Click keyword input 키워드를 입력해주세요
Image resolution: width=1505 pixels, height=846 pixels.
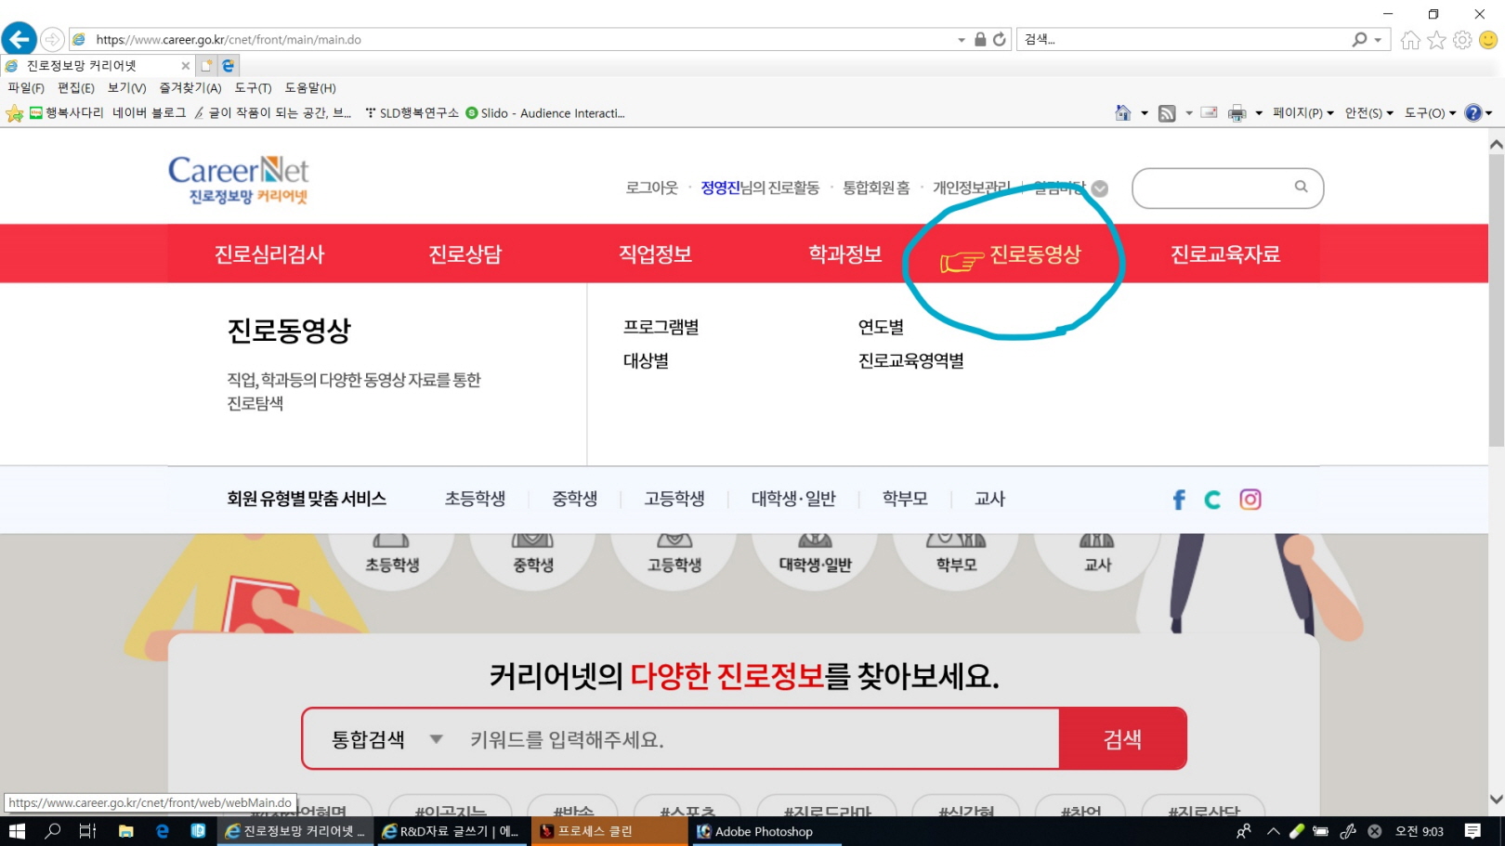click(760, 739)
